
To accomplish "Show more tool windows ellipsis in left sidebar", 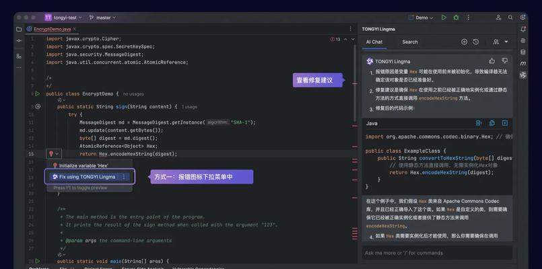I will (x=19, y=67).
